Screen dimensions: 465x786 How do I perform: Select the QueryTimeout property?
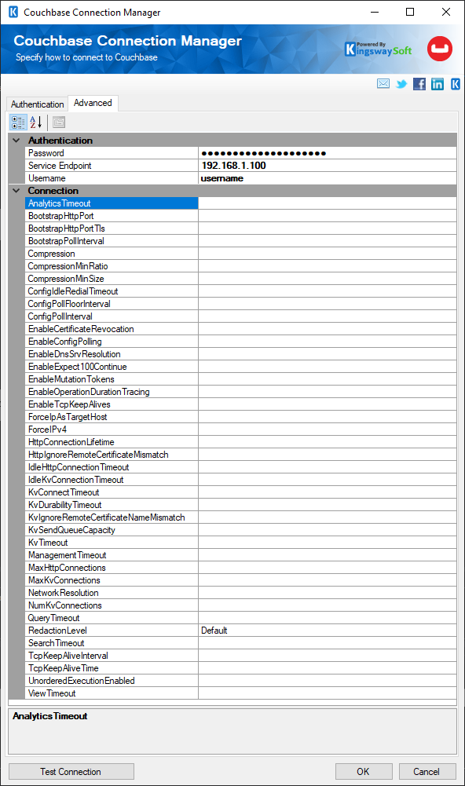point(112,617)
